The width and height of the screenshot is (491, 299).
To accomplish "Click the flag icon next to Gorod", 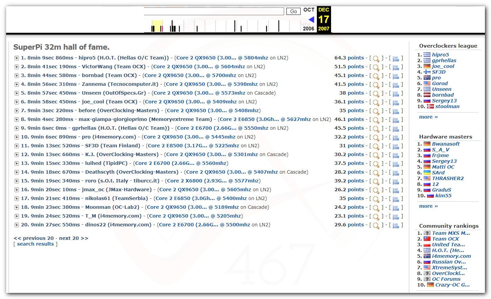I will pyautogui.click(x=427, y=83).
